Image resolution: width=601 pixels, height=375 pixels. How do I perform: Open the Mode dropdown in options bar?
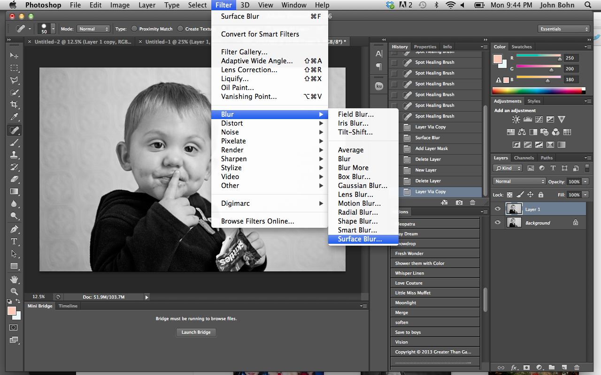[93, 29]
